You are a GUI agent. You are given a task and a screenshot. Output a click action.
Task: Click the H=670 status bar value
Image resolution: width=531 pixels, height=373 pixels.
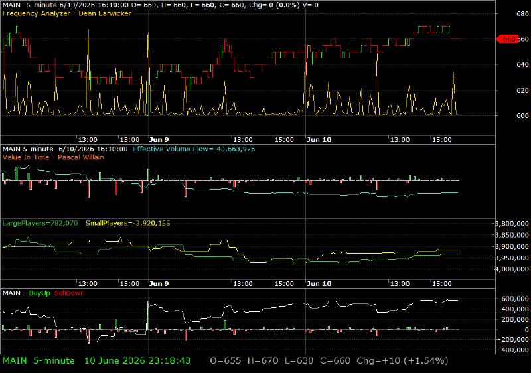click(263, 361)
